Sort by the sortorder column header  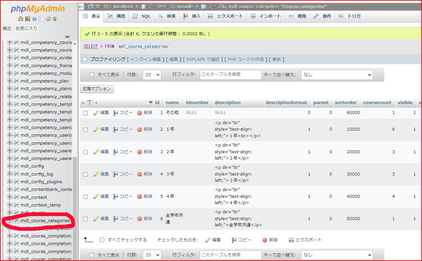(346, 103)
